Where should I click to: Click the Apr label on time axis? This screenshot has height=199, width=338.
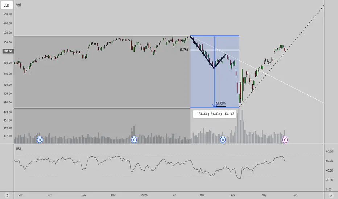pyautogui.click(x=233, y=195)
